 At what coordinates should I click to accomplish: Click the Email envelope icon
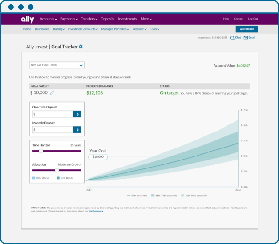pos(246,38)
